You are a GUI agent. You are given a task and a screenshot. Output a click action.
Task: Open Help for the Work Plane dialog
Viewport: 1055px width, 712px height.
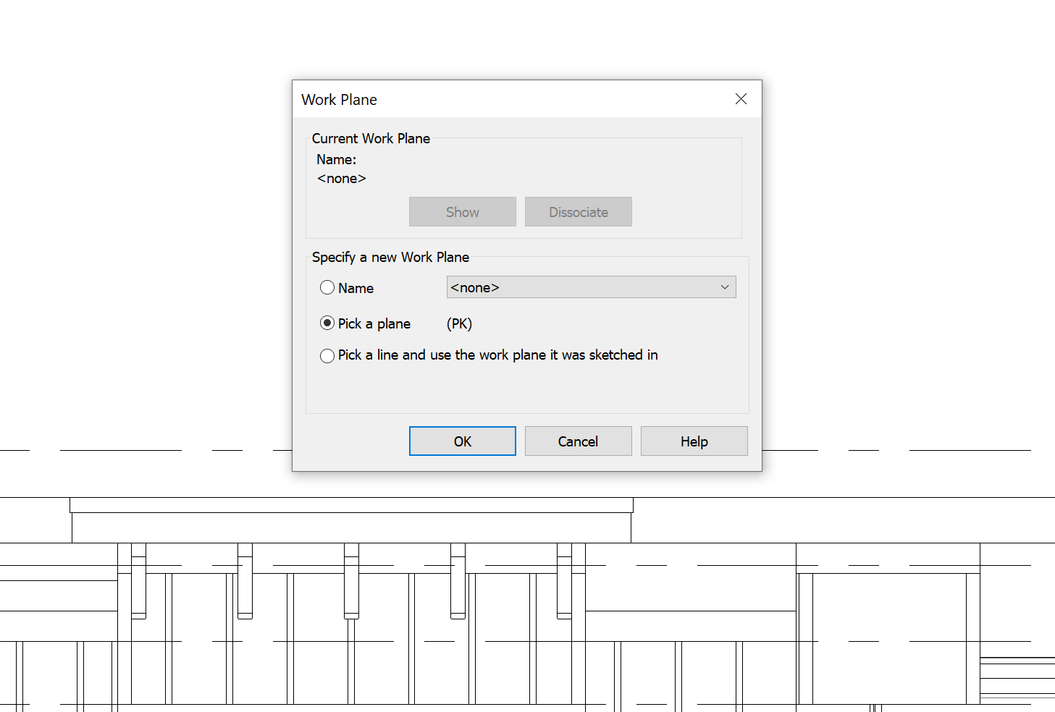click(x=693, y=441)
